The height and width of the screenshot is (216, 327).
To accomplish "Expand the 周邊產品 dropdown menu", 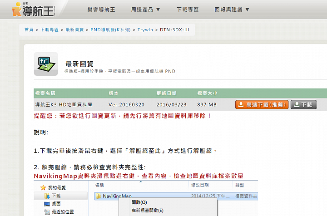I will [x=145, y=10].
